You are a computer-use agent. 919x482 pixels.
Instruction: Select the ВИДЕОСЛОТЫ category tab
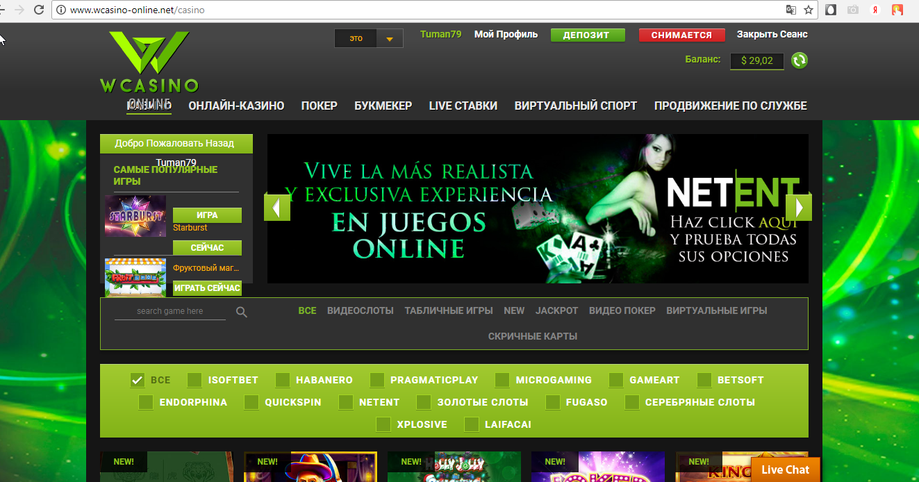coord(361,310)
